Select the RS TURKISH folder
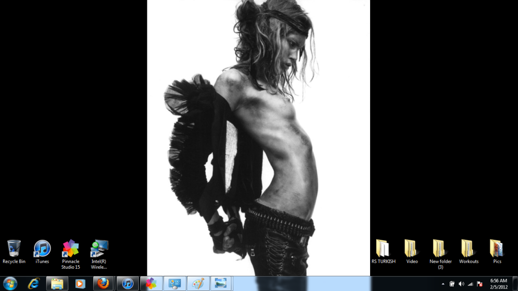The image size is (518, 291). pos(383,249)
